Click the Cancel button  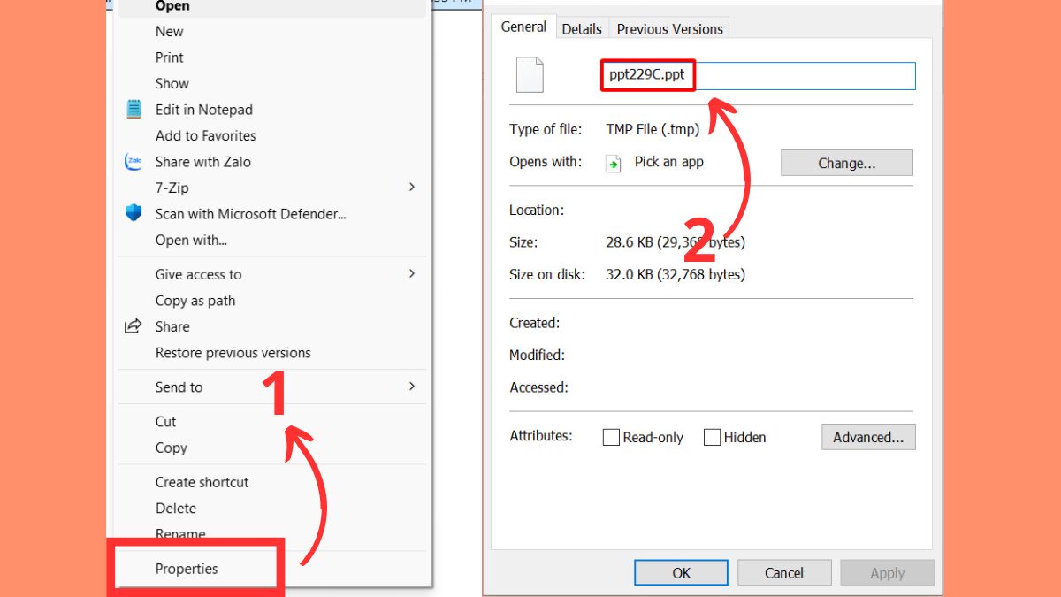coord(784,573)
